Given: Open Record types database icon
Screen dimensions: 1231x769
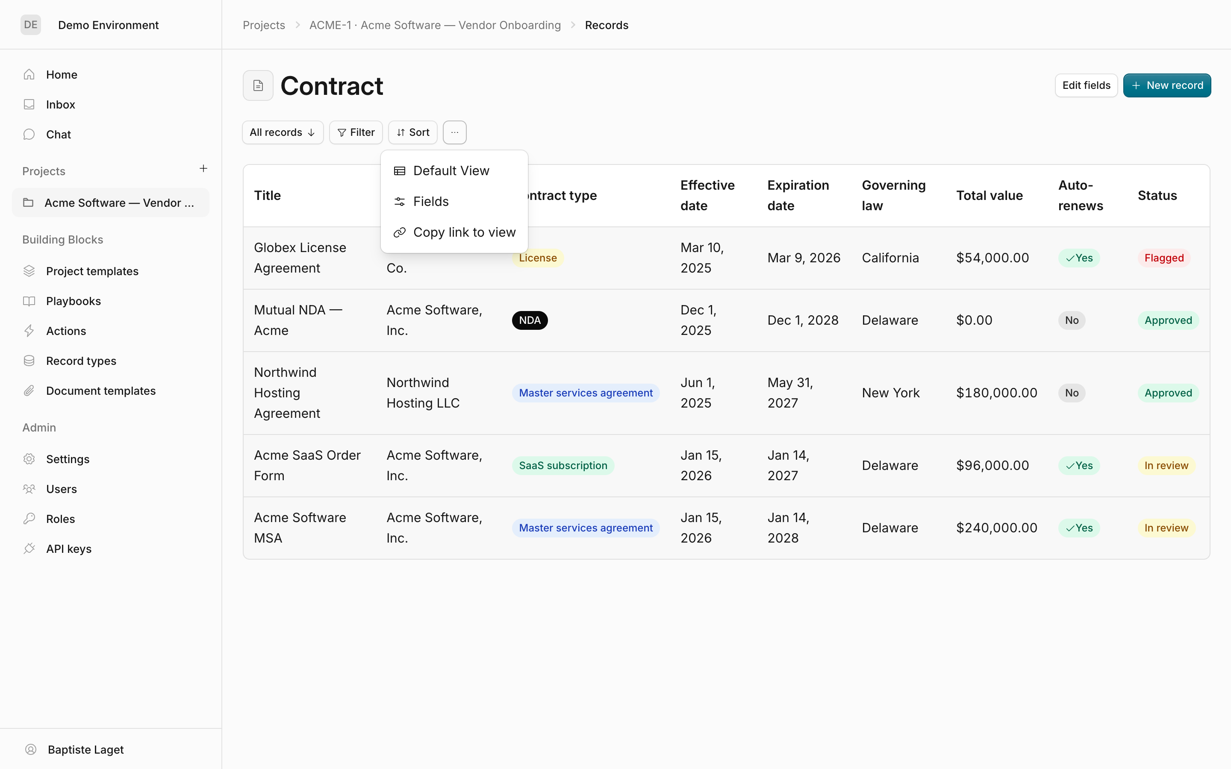Looking at the screenshot, I should pyautogui.click(x=29, y=361).
